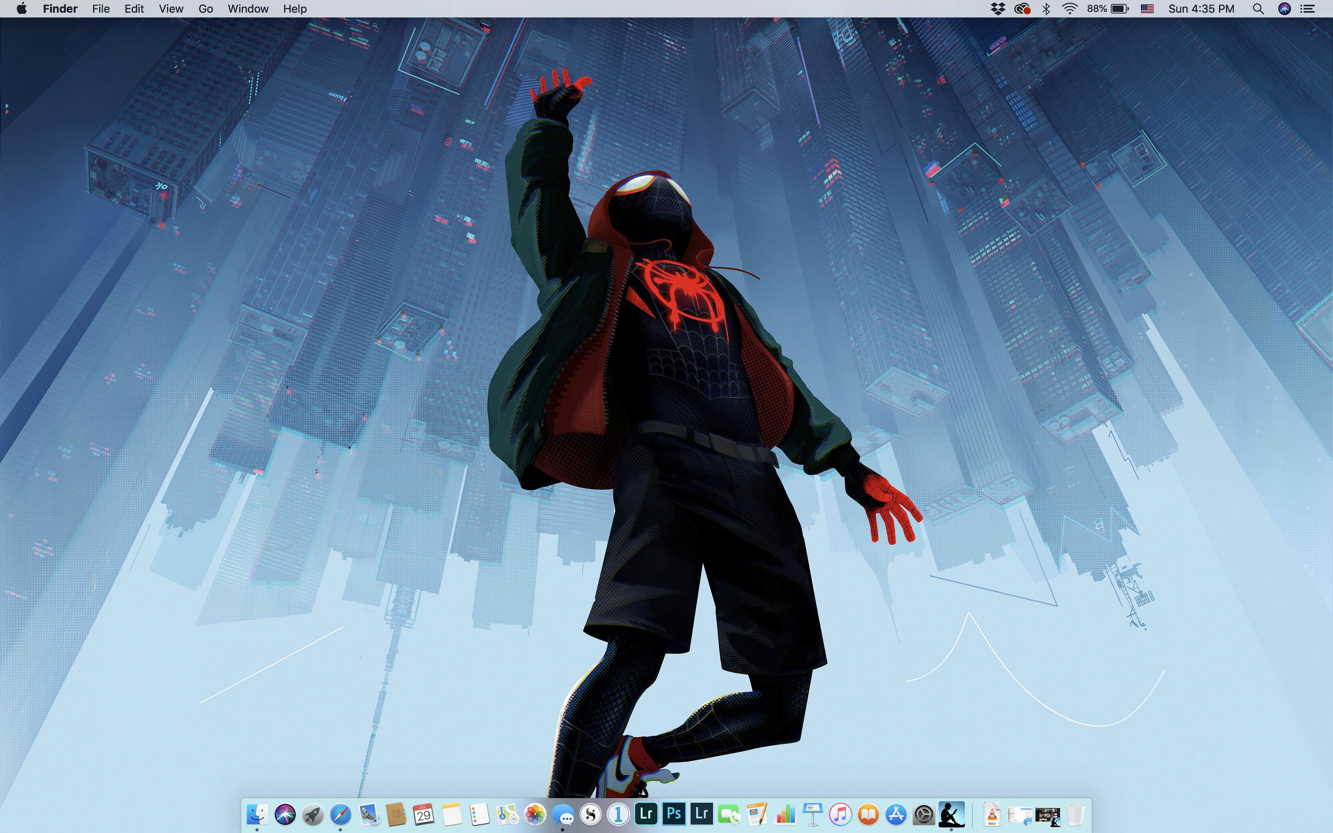Open the App Store icon
Screen dimensions: 1333x833
pyautogui.click(x=896, y=814)
